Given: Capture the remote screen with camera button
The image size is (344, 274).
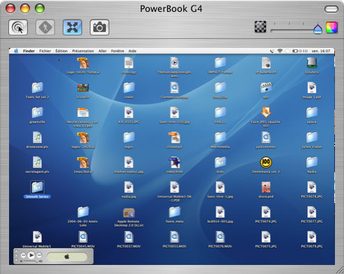Looking at the screenshot, I should pos(100,27).
